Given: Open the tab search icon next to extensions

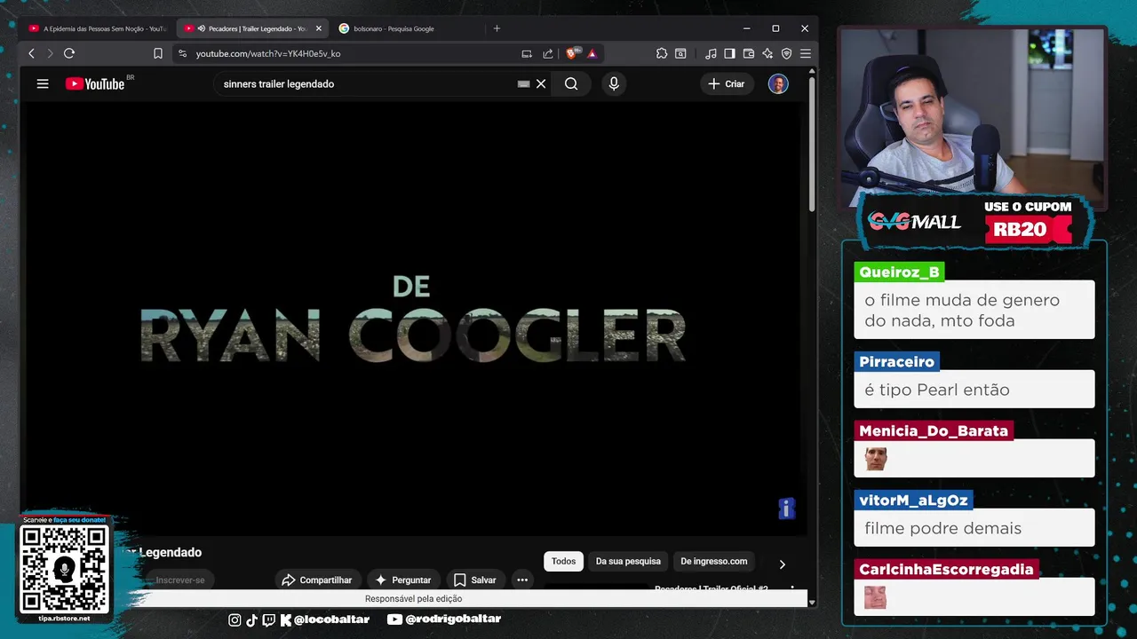Looking at the screenshot, I should [x=680, y=53].
